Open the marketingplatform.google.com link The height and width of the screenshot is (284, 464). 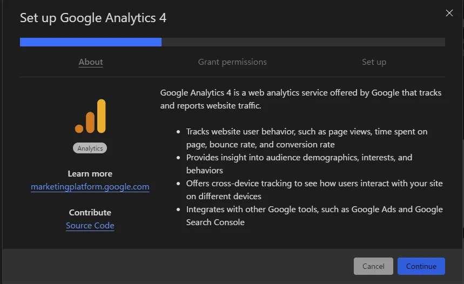coord(90,187)
